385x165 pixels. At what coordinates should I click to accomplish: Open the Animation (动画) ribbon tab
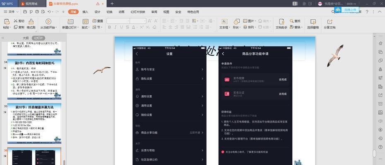[121, 12]
